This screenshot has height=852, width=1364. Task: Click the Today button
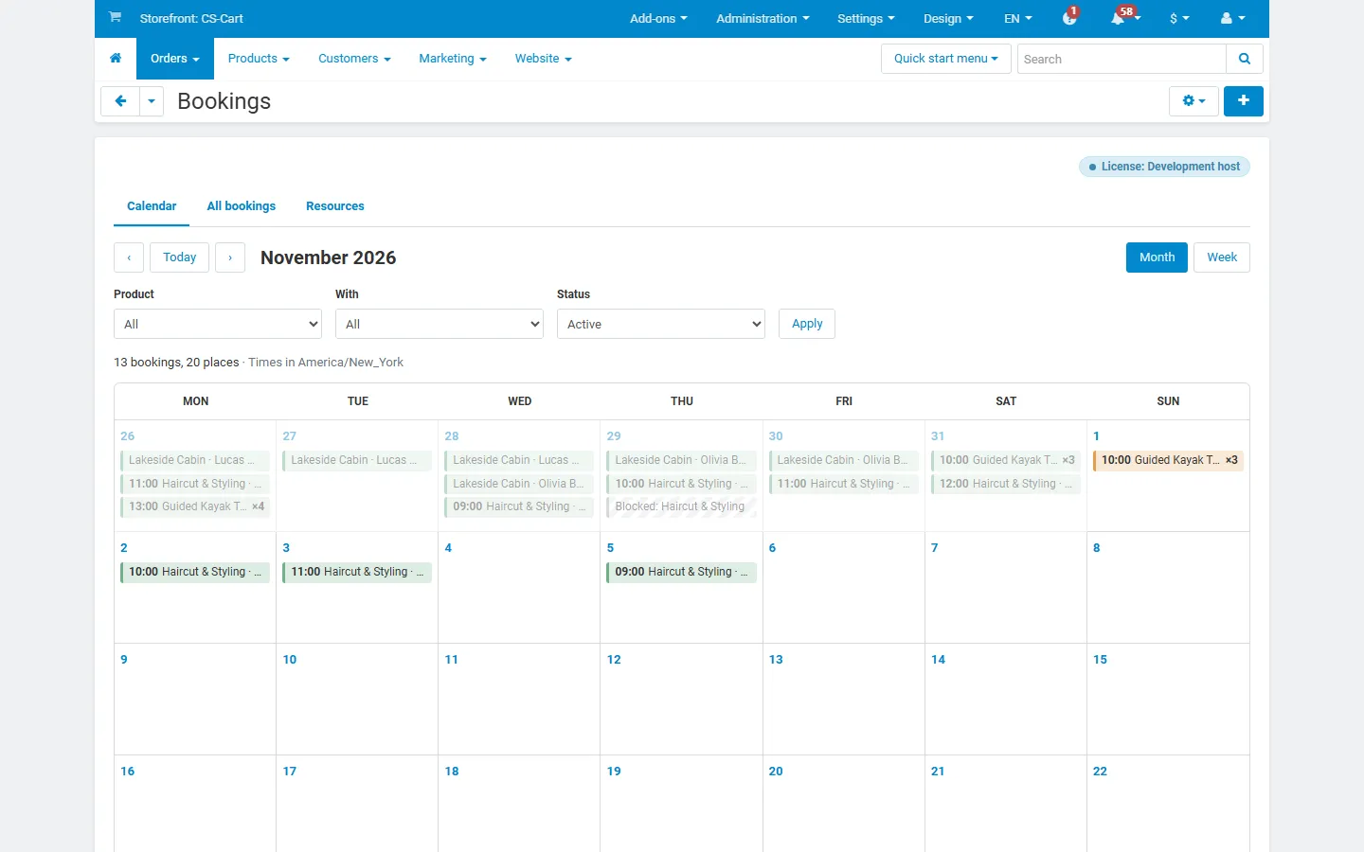pos(180,257)
